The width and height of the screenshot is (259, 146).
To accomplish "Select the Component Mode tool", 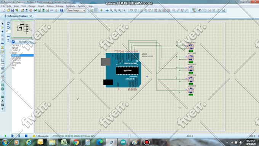I will point(2,27).
